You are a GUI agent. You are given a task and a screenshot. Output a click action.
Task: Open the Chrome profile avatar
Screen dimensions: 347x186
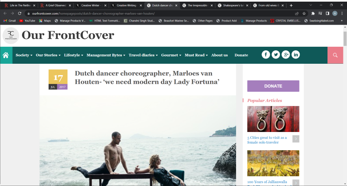pos(335,13)
